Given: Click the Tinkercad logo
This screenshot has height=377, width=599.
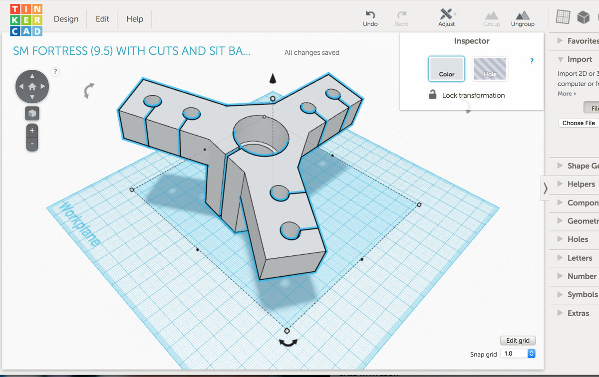Looking at the screenshot, I should (26, 20).
